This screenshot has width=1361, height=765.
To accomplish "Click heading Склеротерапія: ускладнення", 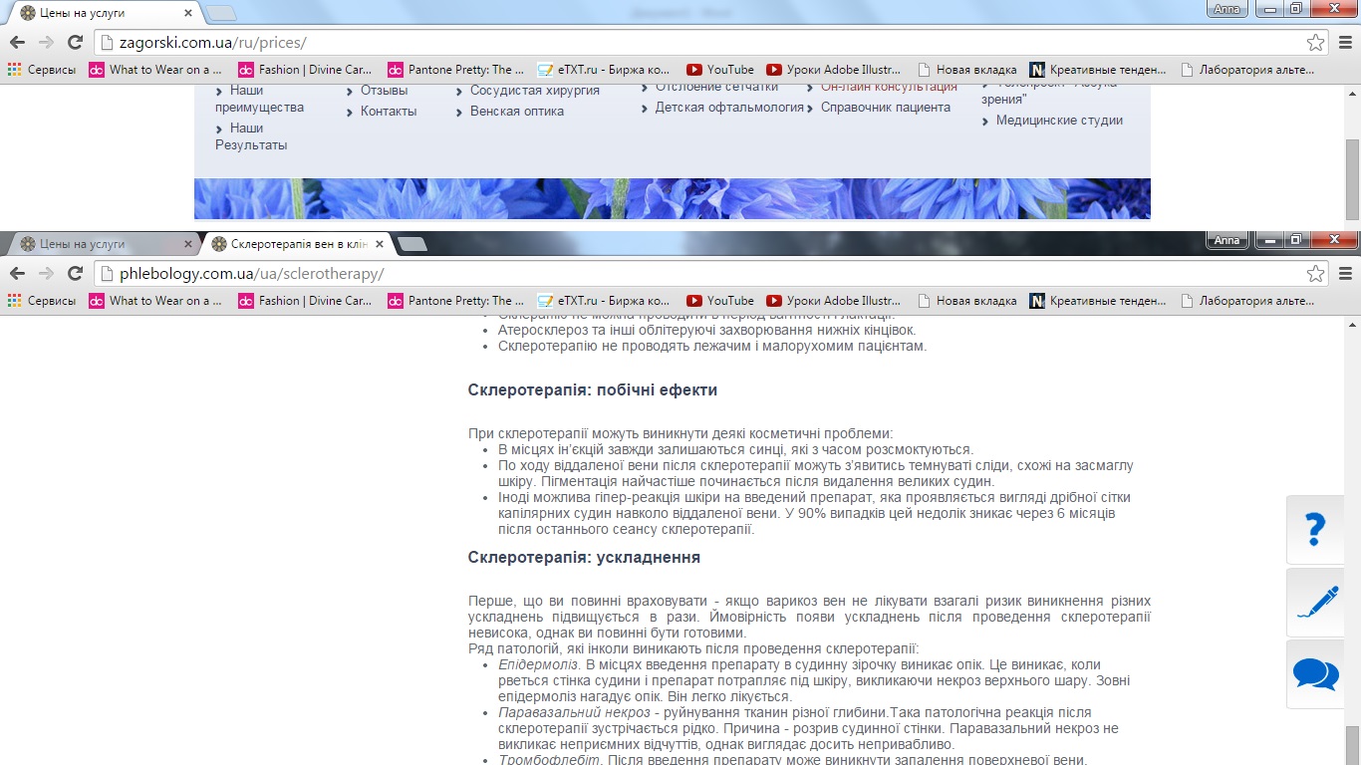I will (584, 557).
